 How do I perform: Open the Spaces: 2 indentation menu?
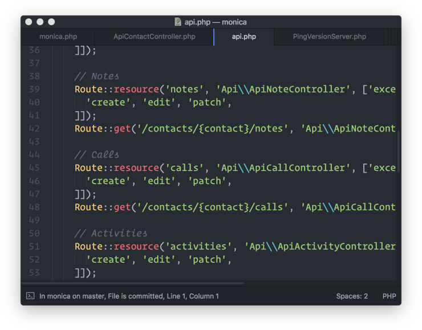tap(352, 296)
